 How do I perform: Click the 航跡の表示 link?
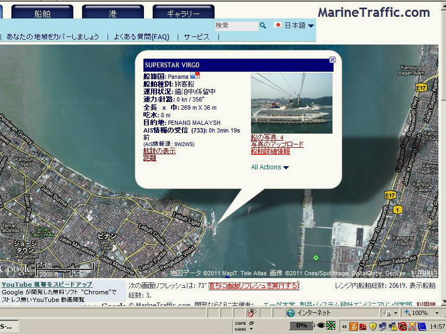tap(159, 151)
